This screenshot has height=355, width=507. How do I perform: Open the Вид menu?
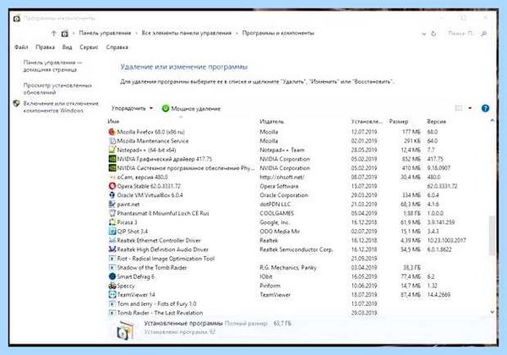[67, 47]
